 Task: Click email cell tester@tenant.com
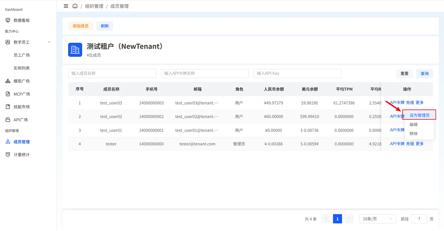[x=197, y=144]
